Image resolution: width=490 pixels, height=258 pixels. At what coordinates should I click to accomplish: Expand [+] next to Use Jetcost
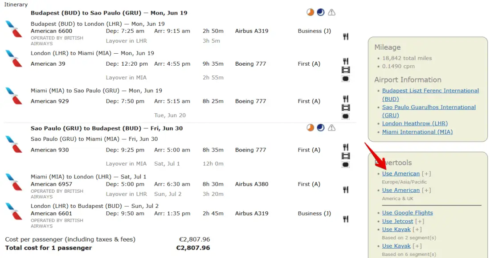pyautogui.click(x=420, y=221)
